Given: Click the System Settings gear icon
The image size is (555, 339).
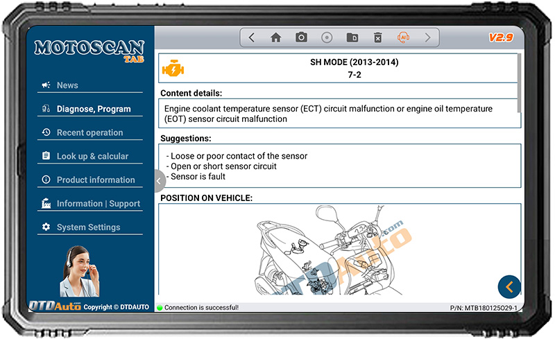Looking at the screenshot, I should tap(46, 227).
